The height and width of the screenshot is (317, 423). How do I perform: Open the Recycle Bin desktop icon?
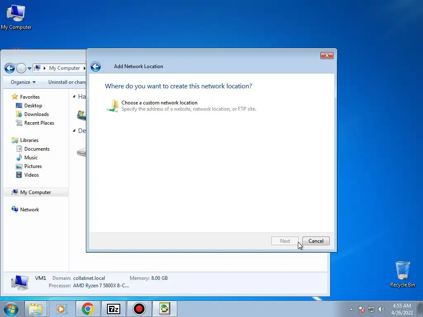[x=402, y=274]
